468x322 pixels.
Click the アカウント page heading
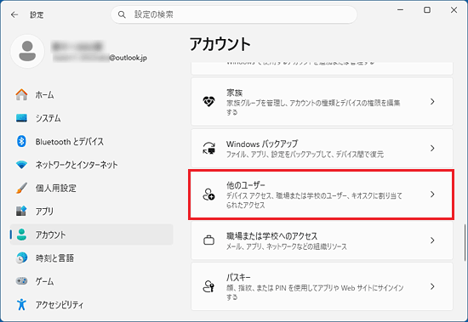click(x=220, y=44)
